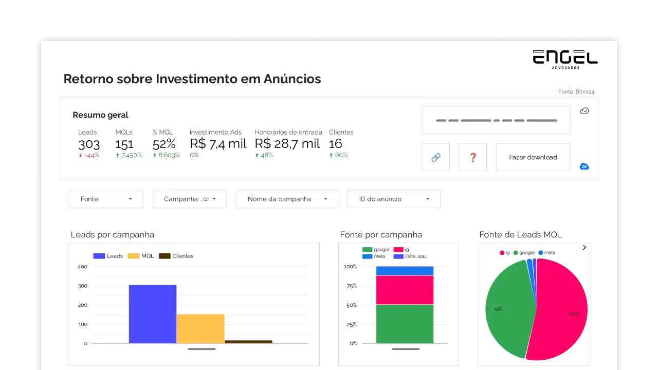658x370 pixels.
Task: Open the Campanha filter dropdown
Action: [x=189, y=199]
